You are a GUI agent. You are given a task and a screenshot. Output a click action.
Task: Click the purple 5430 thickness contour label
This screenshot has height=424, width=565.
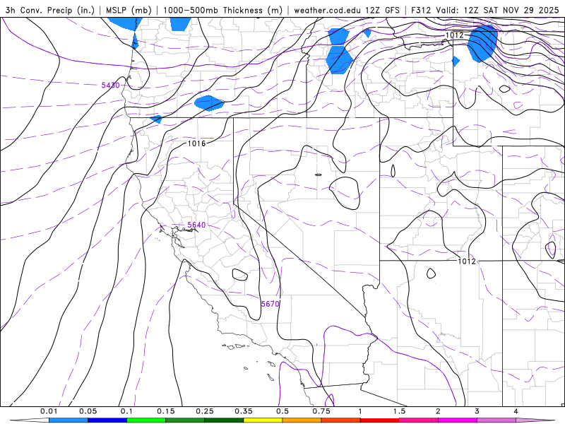[x=110, y=86]
